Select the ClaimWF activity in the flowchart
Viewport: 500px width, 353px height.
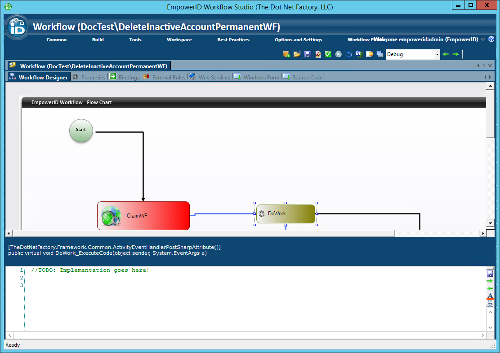[x=143, y=216]
